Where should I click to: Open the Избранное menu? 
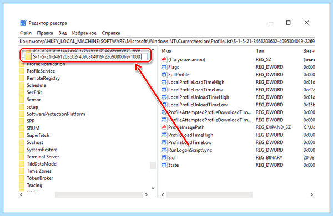[x=84, y=33]
